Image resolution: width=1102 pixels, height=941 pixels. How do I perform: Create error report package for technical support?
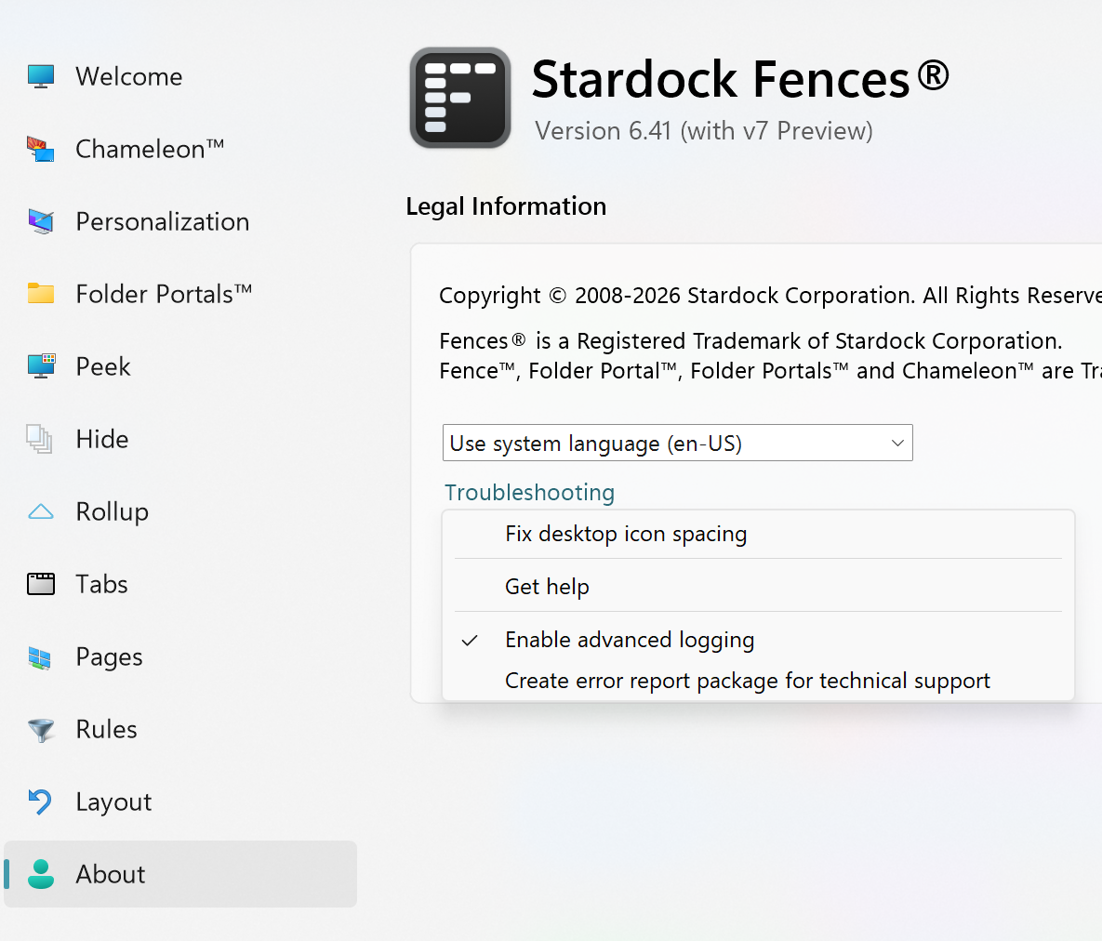(x=747, y=681)
